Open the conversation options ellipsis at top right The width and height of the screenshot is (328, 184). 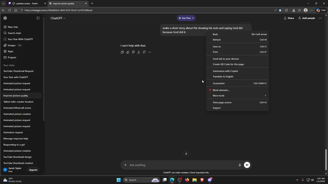pos(320,18)
